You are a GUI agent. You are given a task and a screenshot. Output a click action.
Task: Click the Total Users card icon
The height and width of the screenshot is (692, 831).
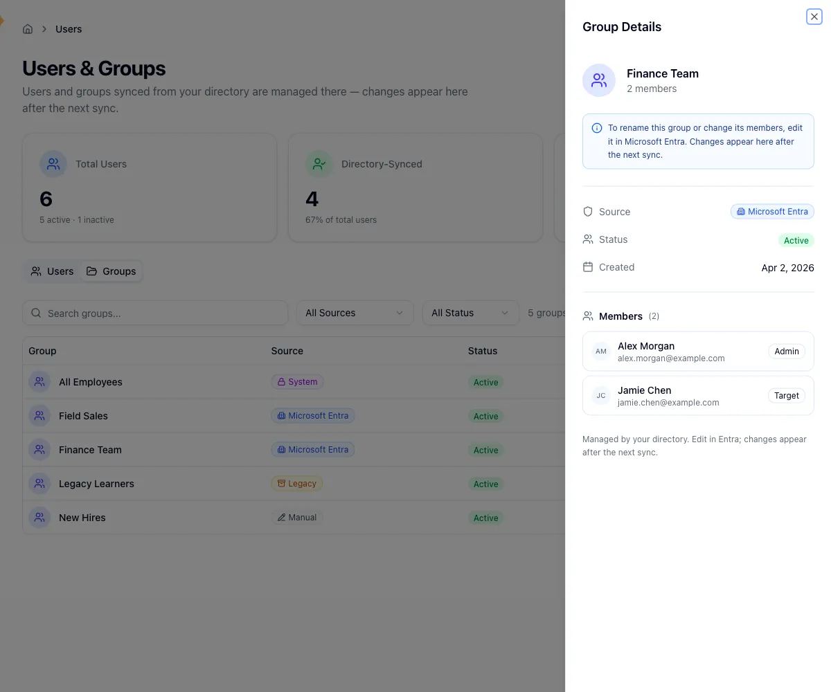tap(53, 164)
